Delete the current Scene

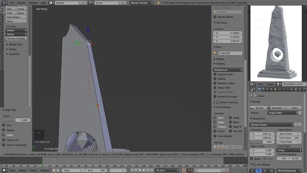coord(125,3)
